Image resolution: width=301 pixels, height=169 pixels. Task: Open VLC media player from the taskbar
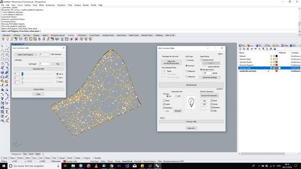[x=96, y=166]
